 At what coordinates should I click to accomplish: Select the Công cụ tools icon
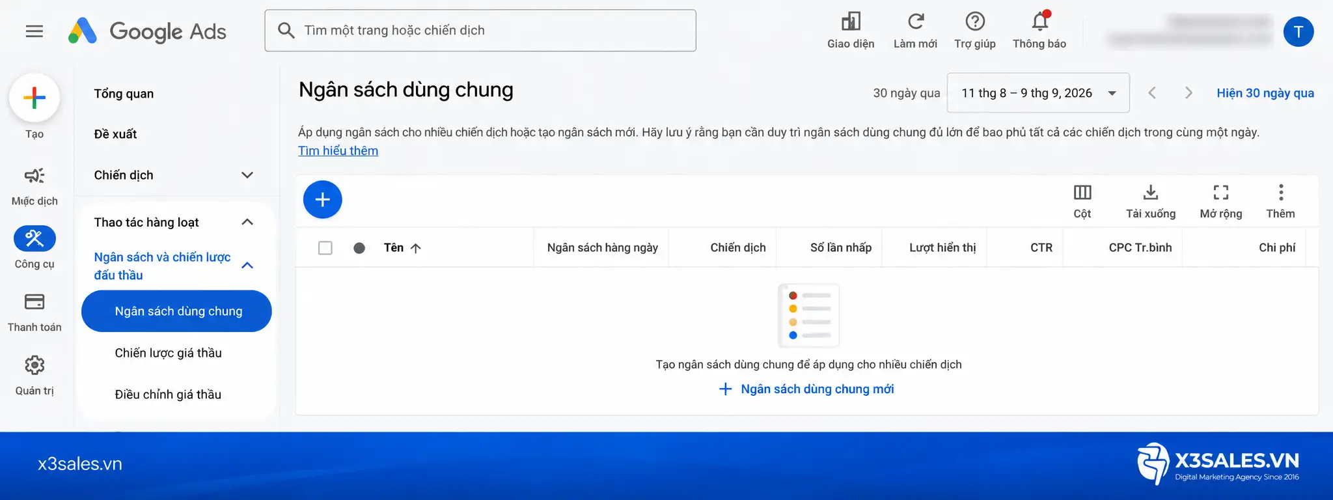click(x=34, y=238)
